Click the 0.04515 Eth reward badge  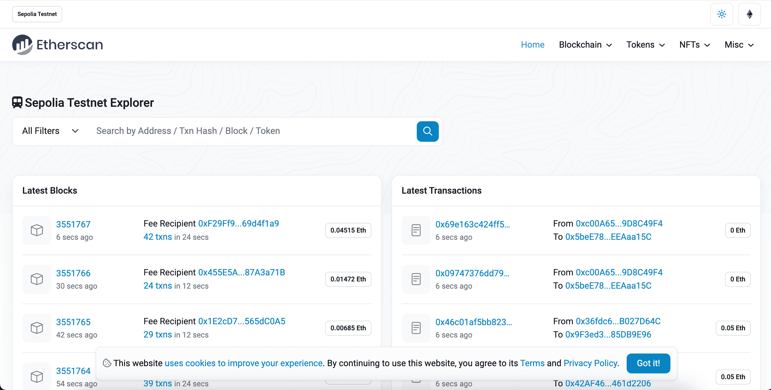(x=348, y=230)
